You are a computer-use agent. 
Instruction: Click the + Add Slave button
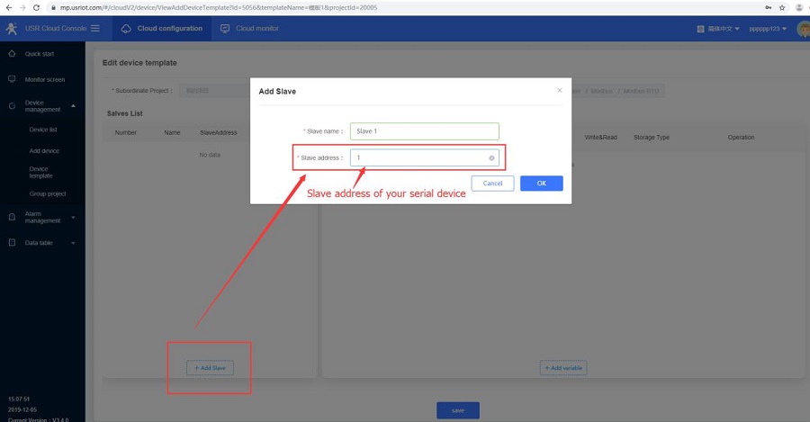tap(210, 368)
